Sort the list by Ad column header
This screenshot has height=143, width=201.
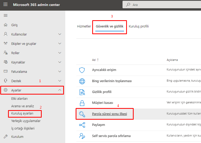pos(94,60)
